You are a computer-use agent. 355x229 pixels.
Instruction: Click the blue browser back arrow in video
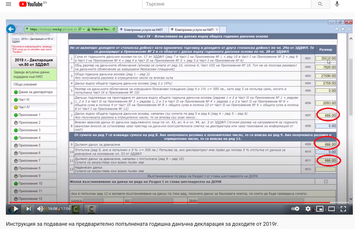pyautogui.click(x=11, y=29)
